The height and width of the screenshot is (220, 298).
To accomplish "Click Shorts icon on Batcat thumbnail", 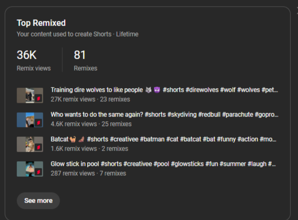I will (38, 148).
